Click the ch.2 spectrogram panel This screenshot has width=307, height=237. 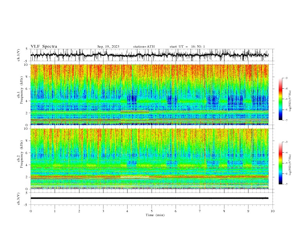149,159
